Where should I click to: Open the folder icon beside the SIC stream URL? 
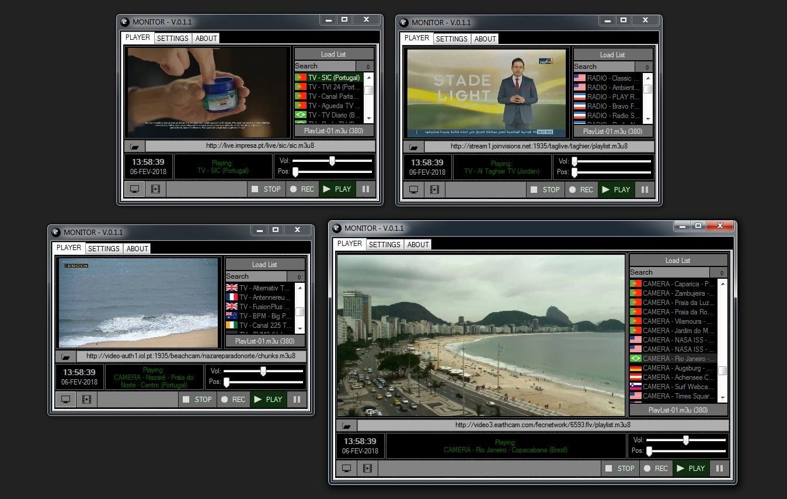[x=133, y=147]
